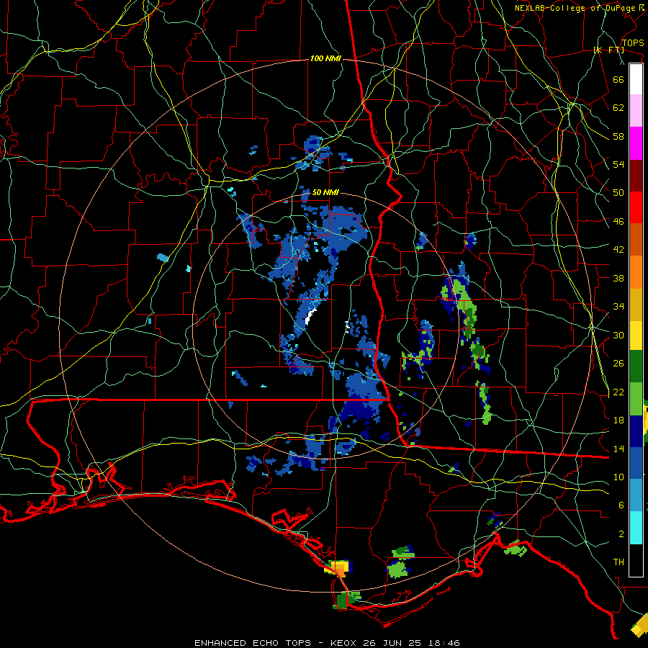Pick the dark orange legend band
648x648 pixels.
[636, 240]
